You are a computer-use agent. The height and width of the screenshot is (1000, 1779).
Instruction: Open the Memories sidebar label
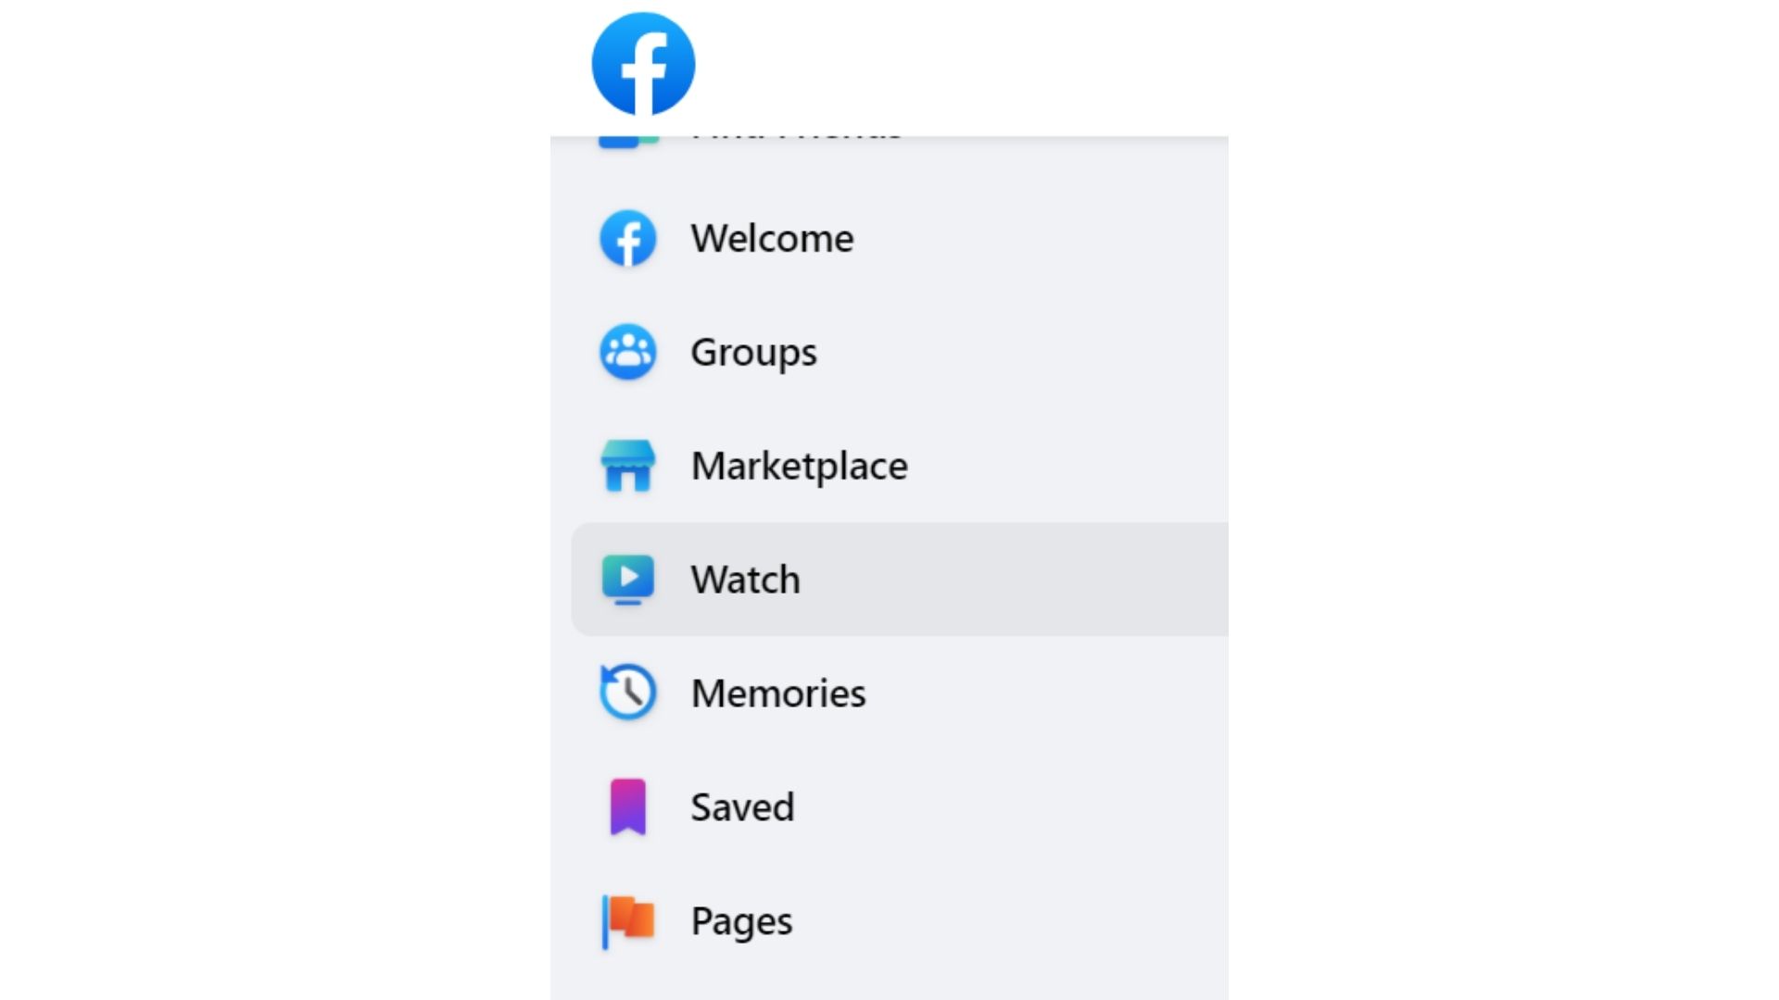tap(779, 694)
